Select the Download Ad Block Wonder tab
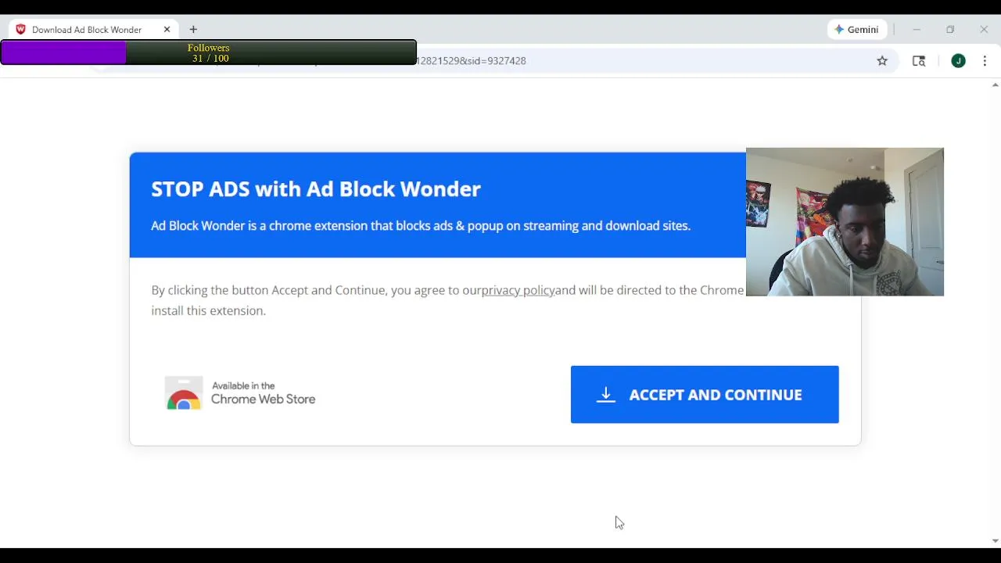The height and width of the screenshot is (563, 1001). pos(94,30)
